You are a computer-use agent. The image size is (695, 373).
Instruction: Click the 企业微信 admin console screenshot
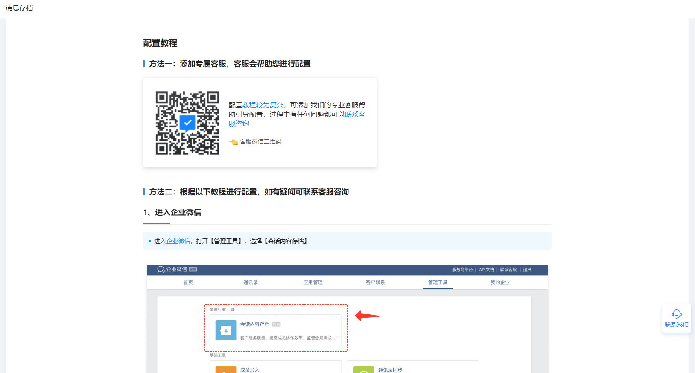click(x=347, y=319)
